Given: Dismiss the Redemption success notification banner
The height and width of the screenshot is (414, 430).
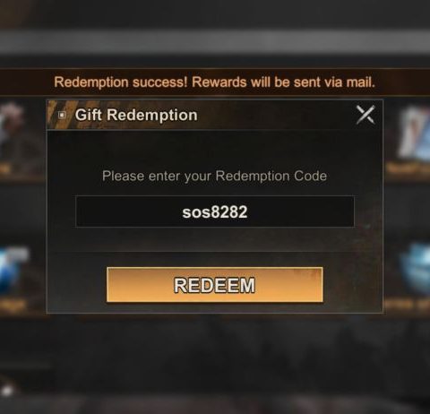Looking at the screenshot, I should tap(215, 82).
